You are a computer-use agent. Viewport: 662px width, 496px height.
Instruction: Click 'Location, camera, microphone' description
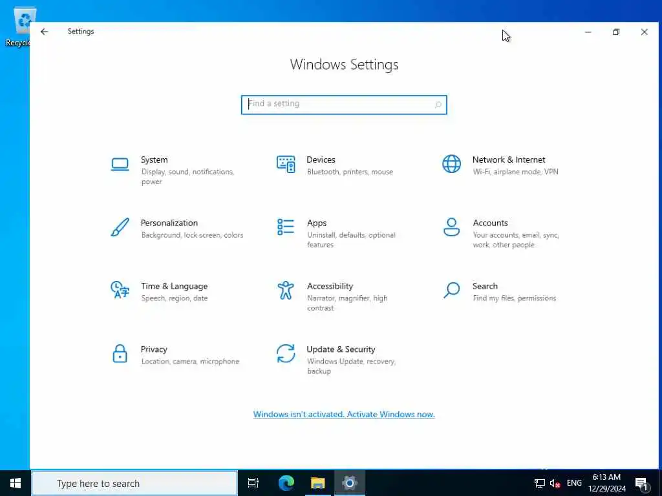[191, 362]
